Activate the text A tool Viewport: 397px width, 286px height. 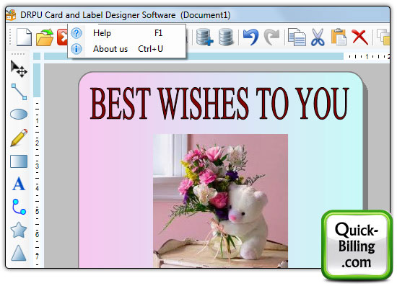click(x=19, y=184)
